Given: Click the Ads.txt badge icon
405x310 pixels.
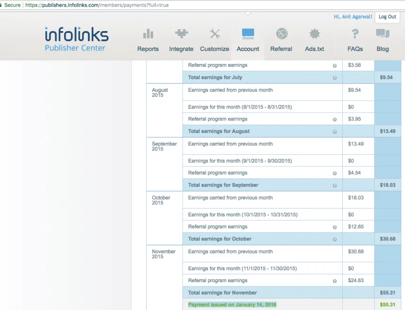Looking at the screenshot, I should (x=314, y=34).
